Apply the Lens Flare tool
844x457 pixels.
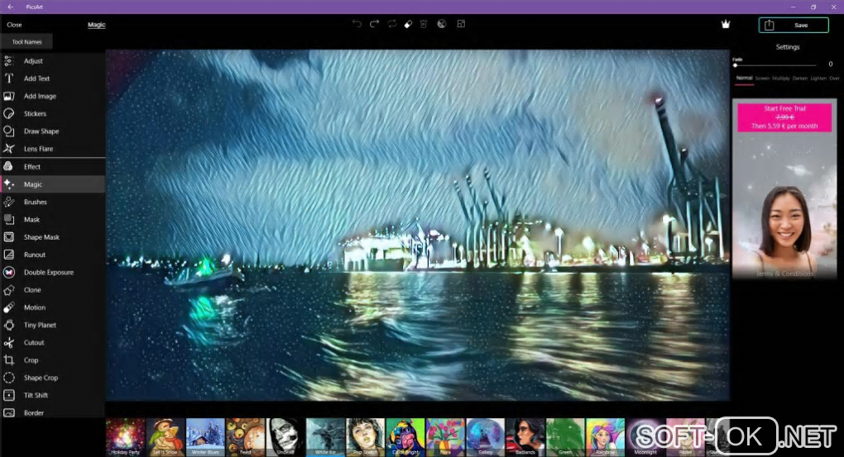[x=52, y=149]
